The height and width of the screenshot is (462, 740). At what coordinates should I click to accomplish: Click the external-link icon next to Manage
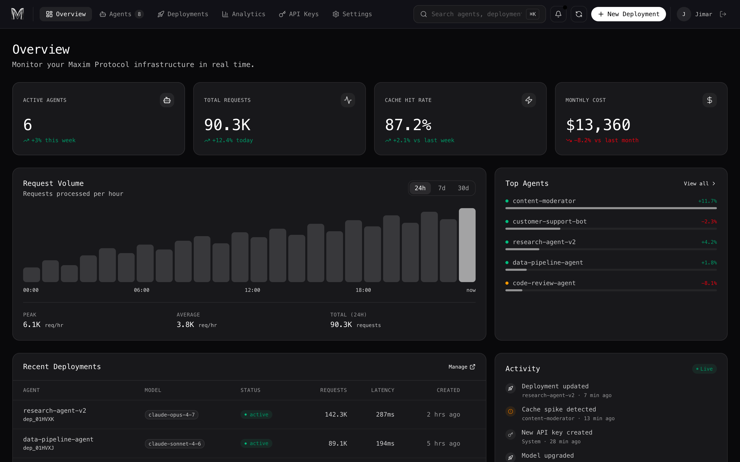473,367
